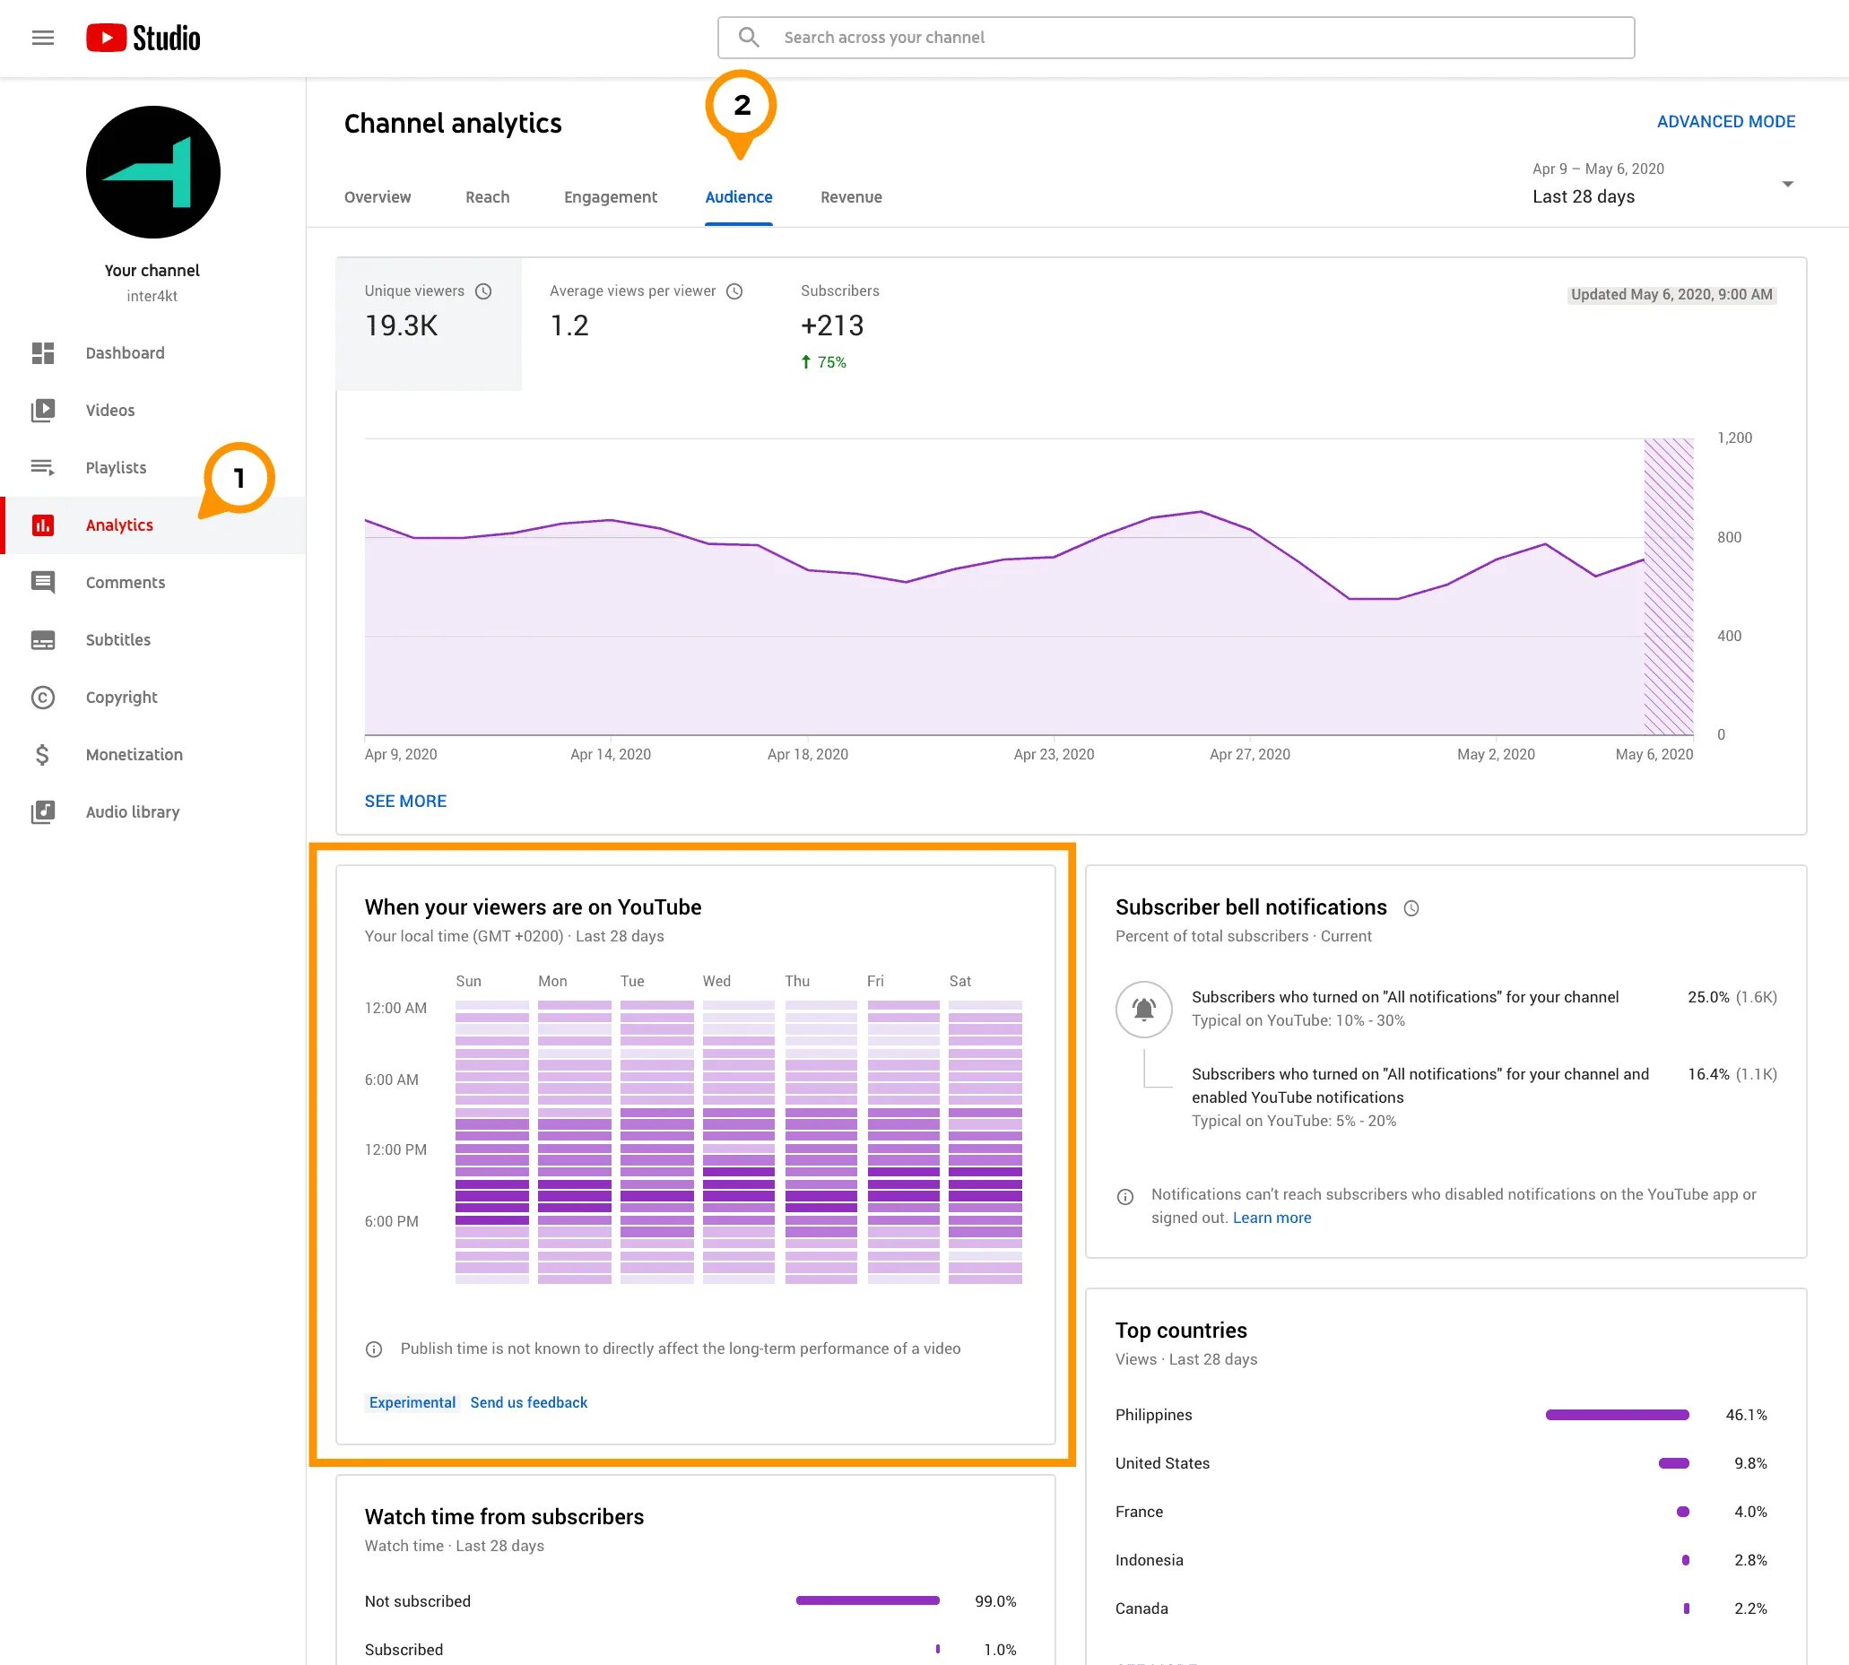Open Audio library panel
The height and width of the screenshot is (1665, 1849).
132,810
